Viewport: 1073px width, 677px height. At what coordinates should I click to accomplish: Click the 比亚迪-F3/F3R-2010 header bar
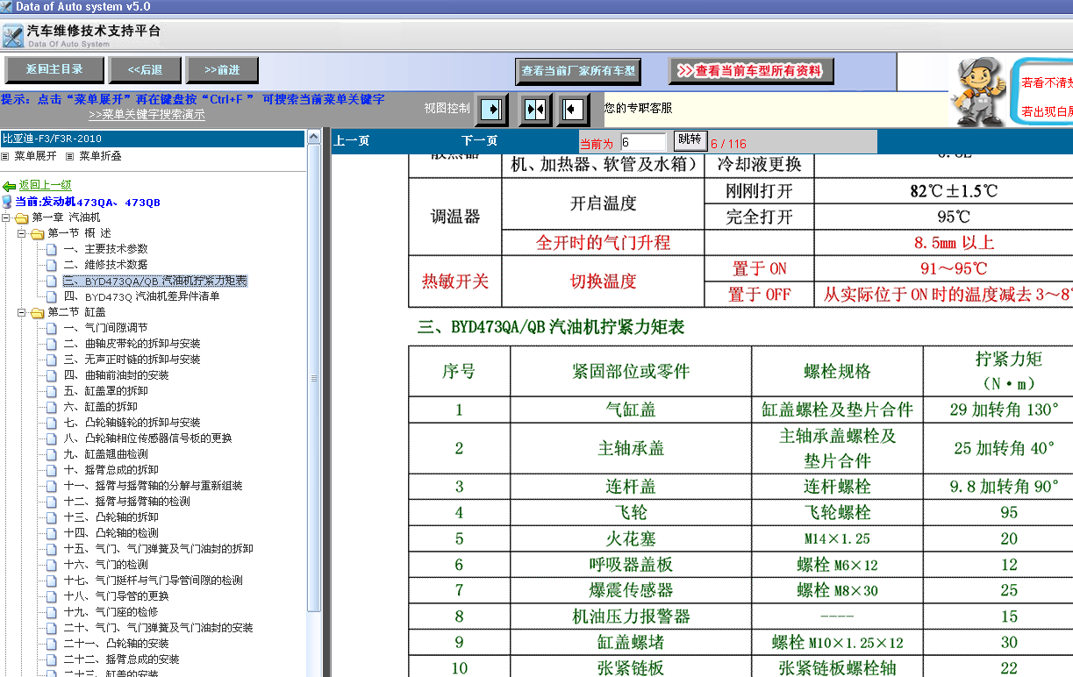point(153,139)
